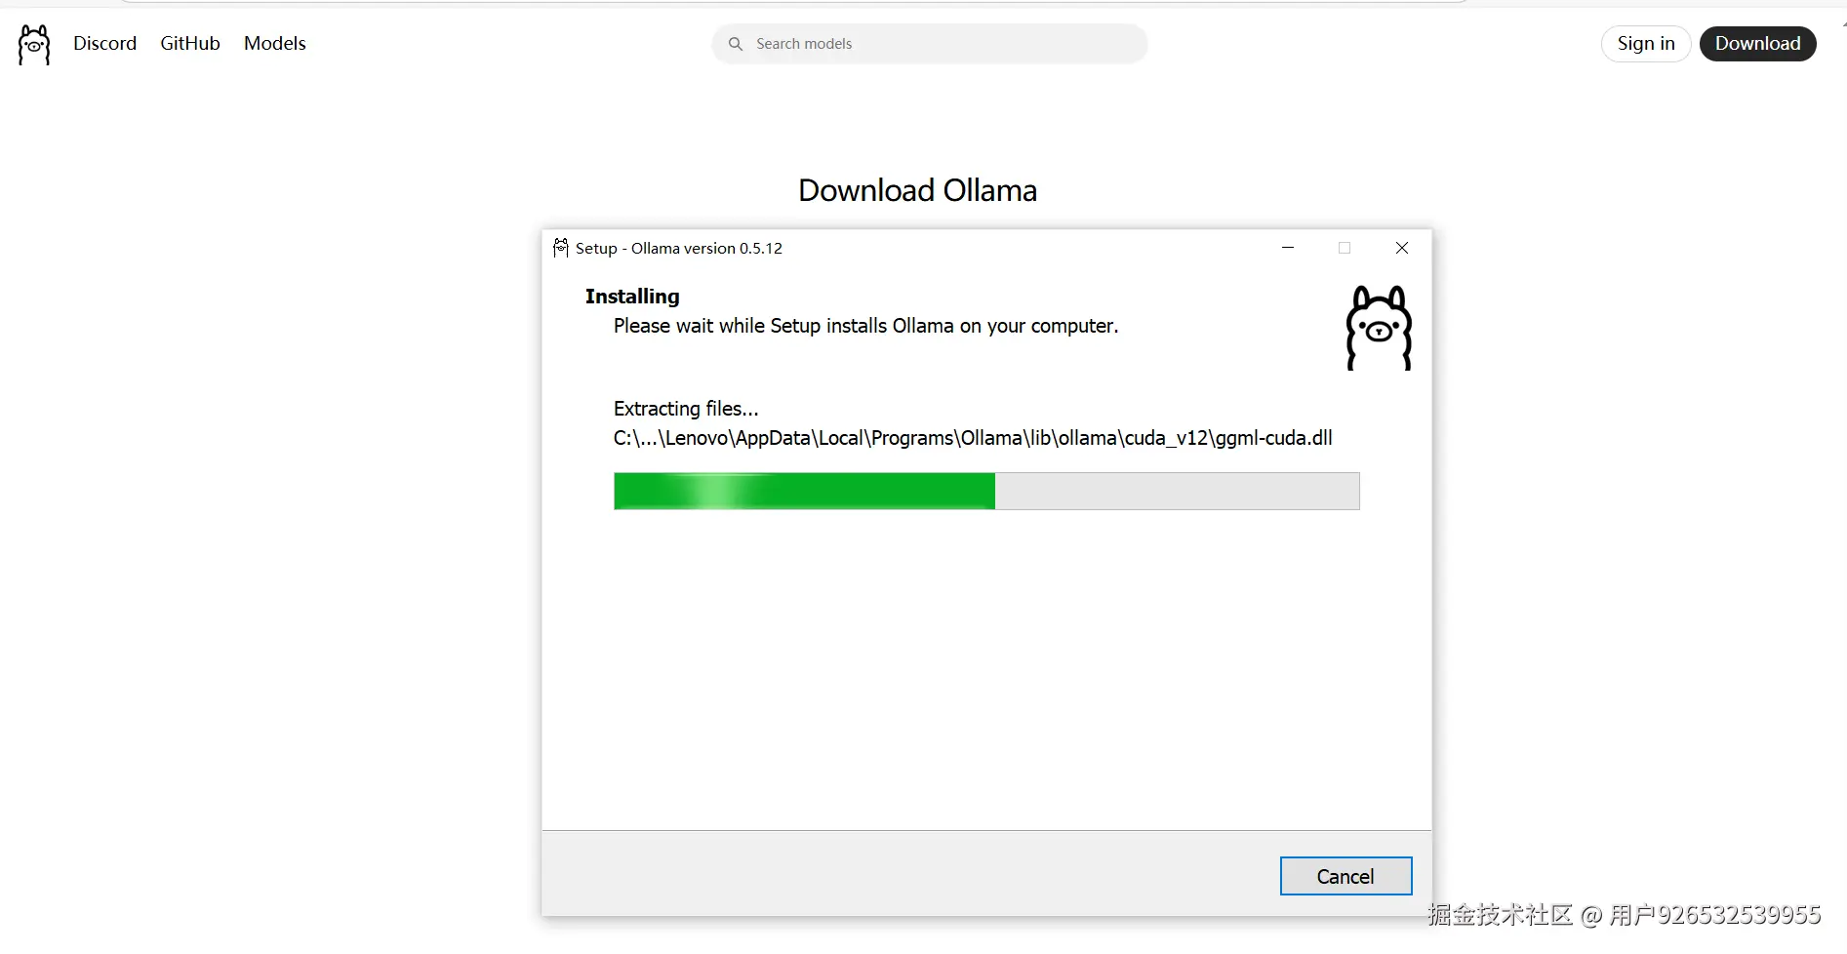Image resolution: width=1847 pixels, height=954 pixels.
Task: Open the Discord link in the header
Action: click(x=105, y=44)
